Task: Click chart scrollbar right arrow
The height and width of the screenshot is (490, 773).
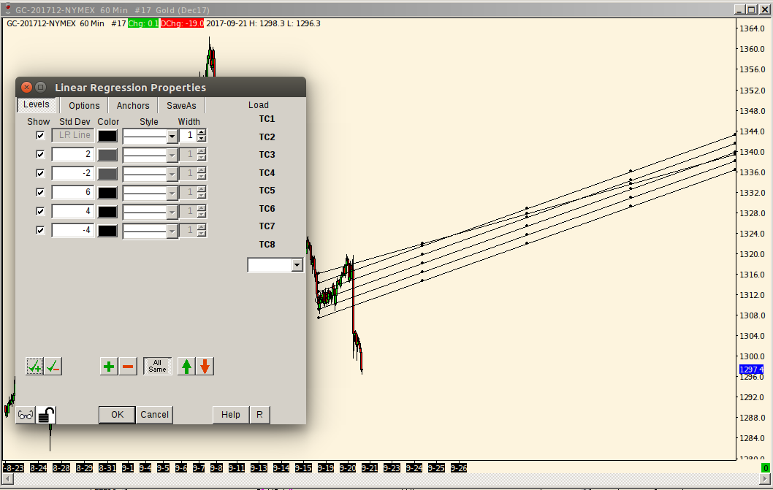Action: (766, 479)
